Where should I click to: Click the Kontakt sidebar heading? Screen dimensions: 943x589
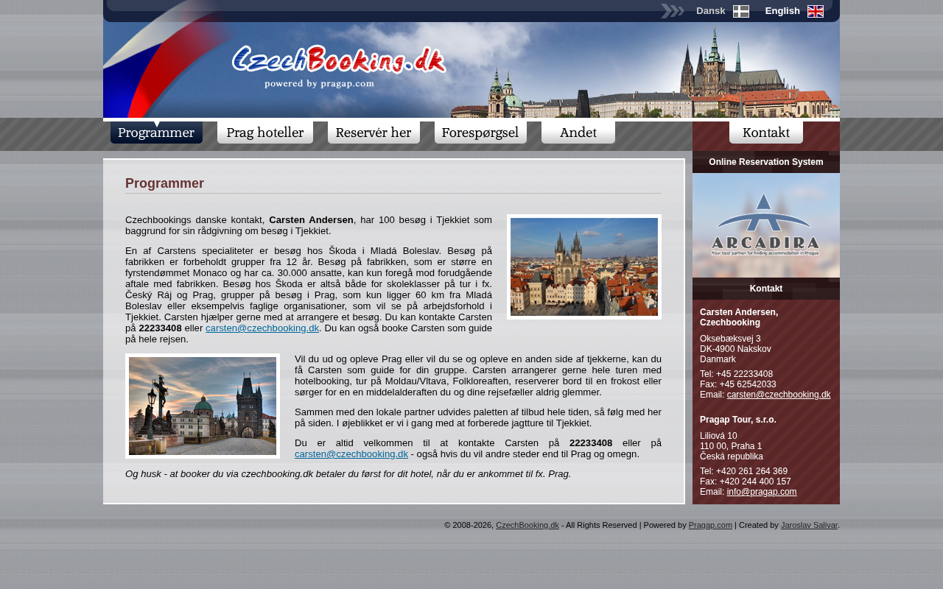tap(766, 289)
